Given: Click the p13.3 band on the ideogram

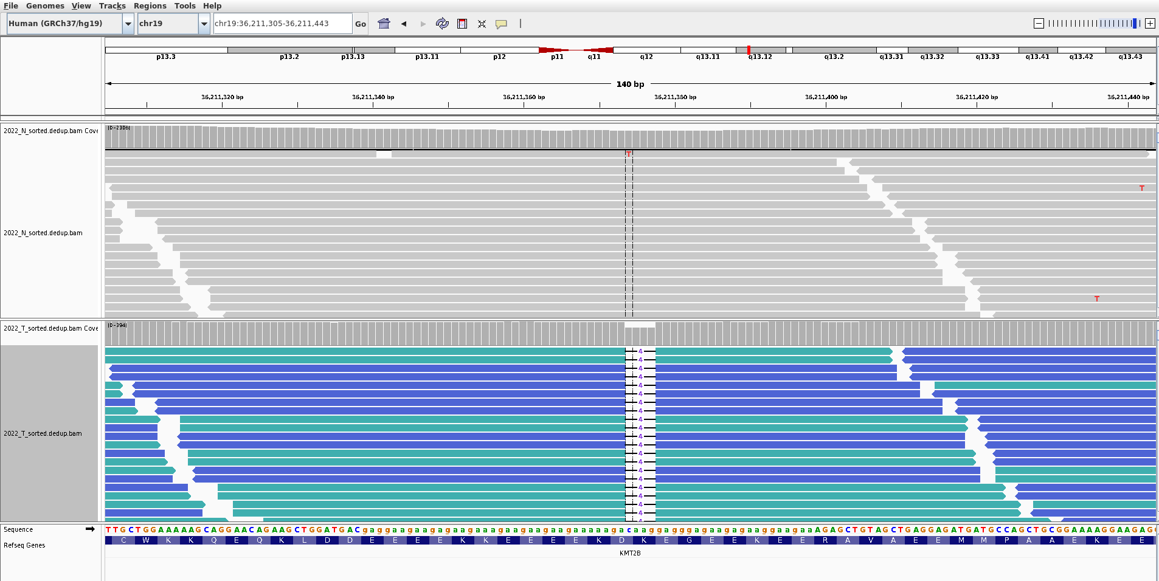Looking at the screenshot, I should pyautogui.click(x=166, y=50).
